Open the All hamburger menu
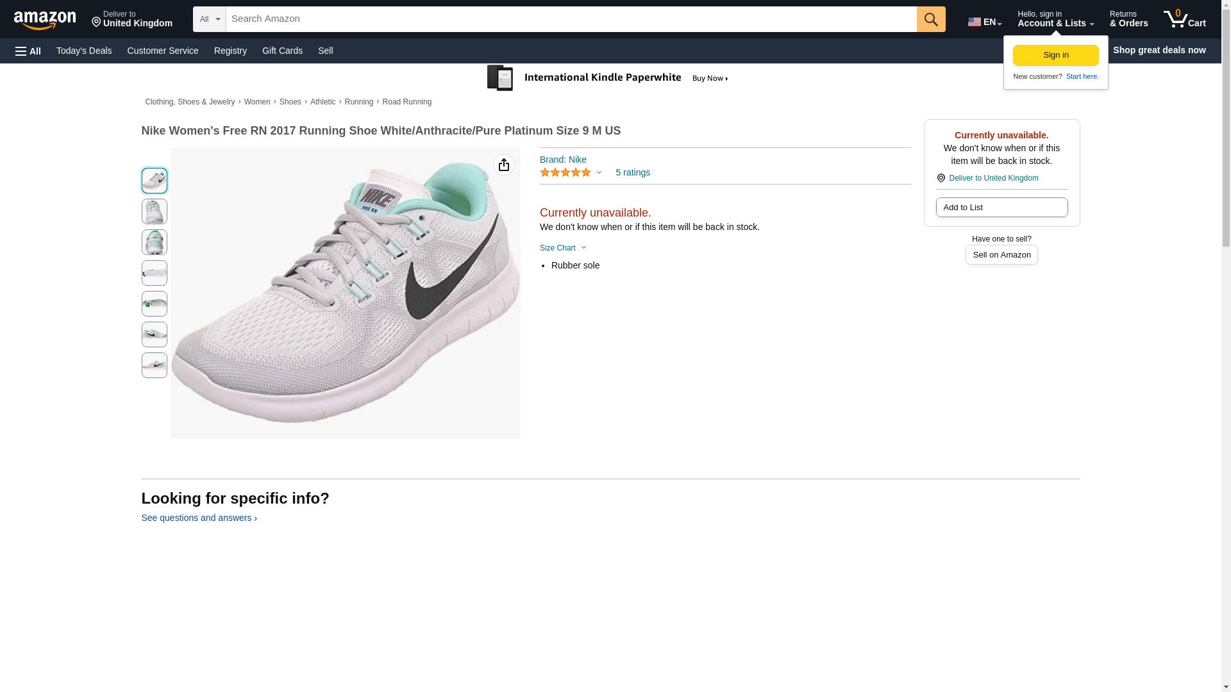 (x=28, y=51)
